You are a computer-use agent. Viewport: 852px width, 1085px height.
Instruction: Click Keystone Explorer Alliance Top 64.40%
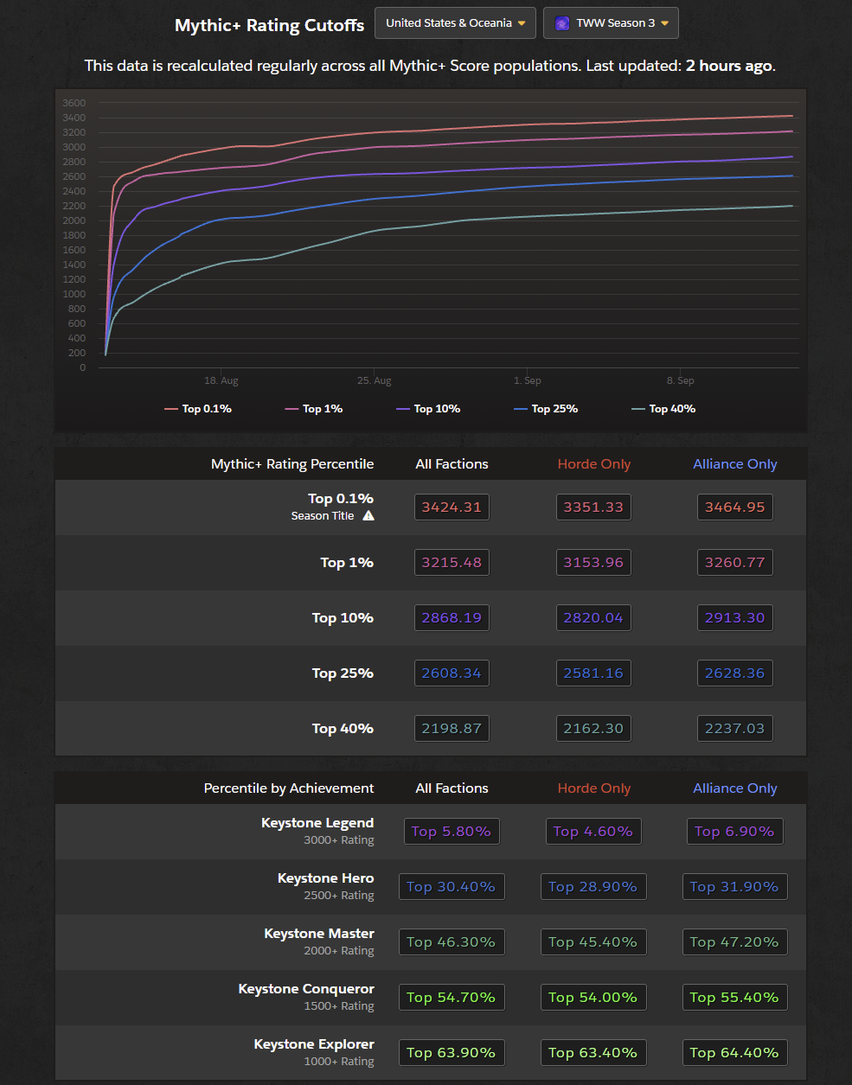735,1053
